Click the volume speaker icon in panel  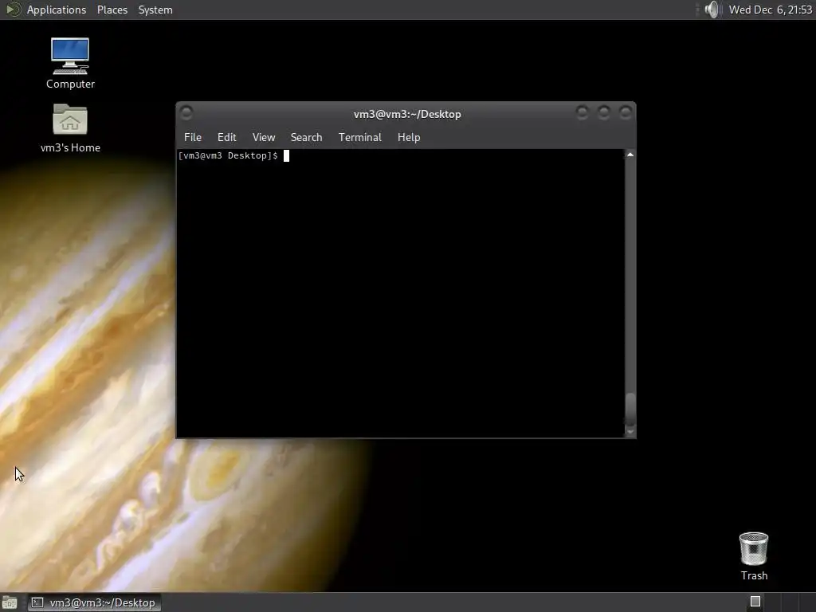tap(712, 10)
